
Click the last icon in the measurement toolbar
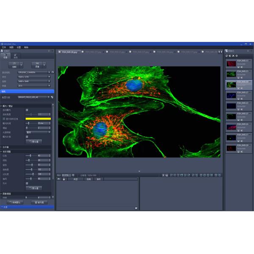(219, 175)
